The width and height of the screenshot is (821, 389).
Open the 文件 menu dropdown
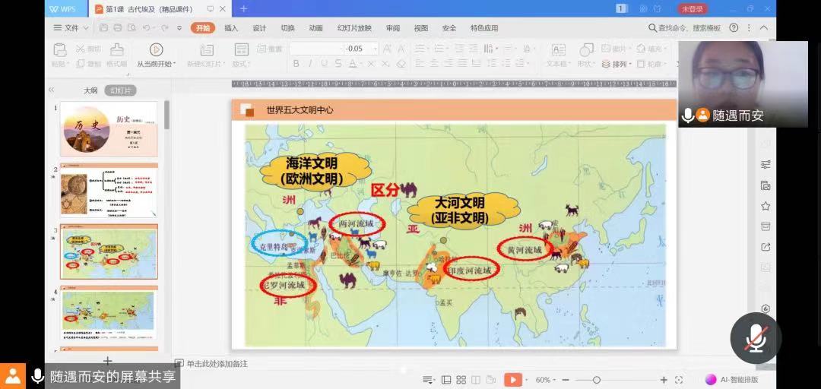pyautogui.click(x=71, y=28)
